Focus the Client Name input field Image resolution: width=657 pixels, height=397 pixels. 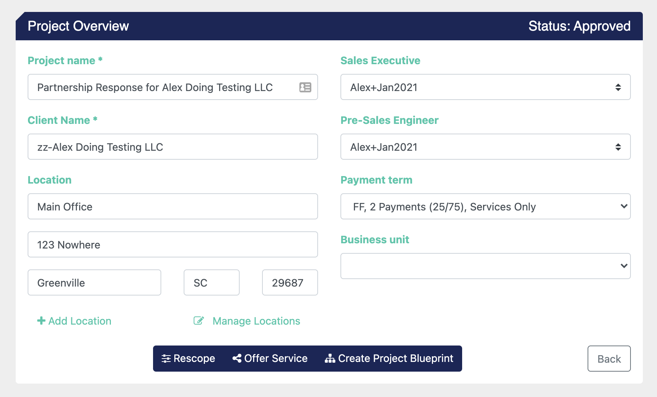[x=172, y=147]
